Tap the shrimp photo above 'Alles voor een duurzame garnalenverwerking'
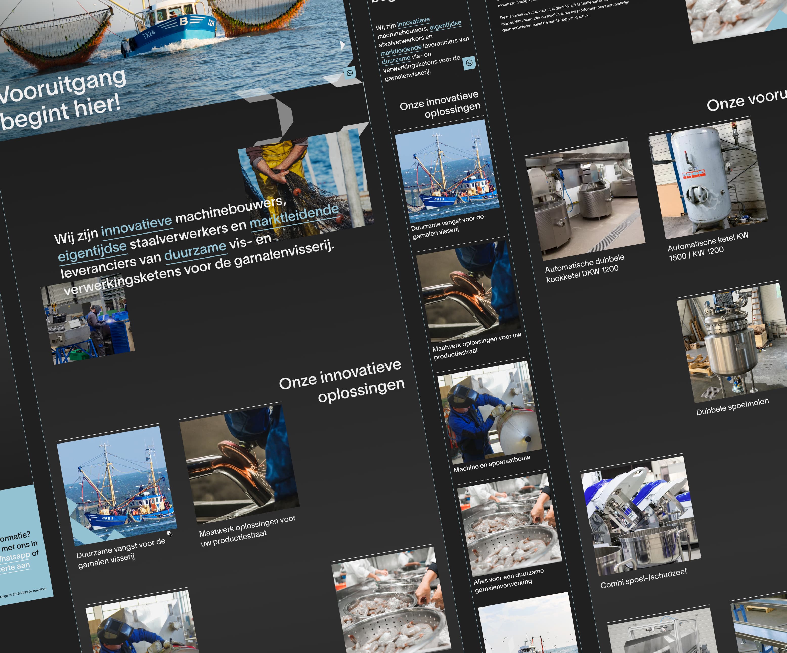This screenshot has width=787, height=653. click(509, 525)
